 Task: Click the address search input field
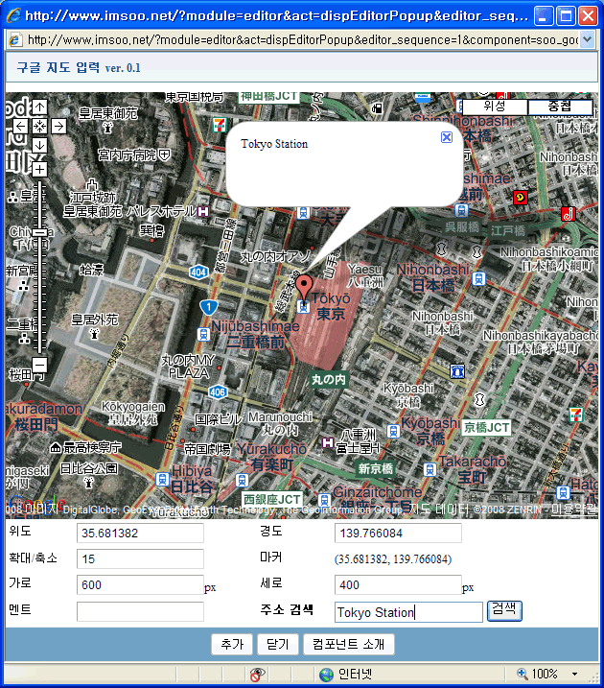click(x=408, y=611)
